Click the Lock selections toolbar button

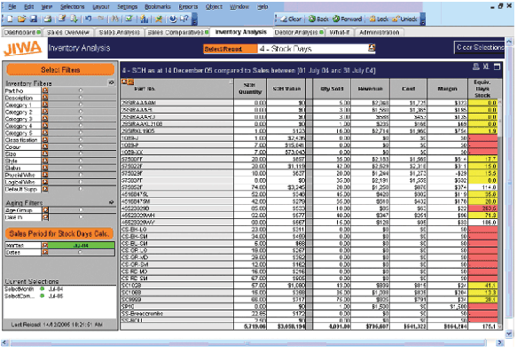(379, 20)
